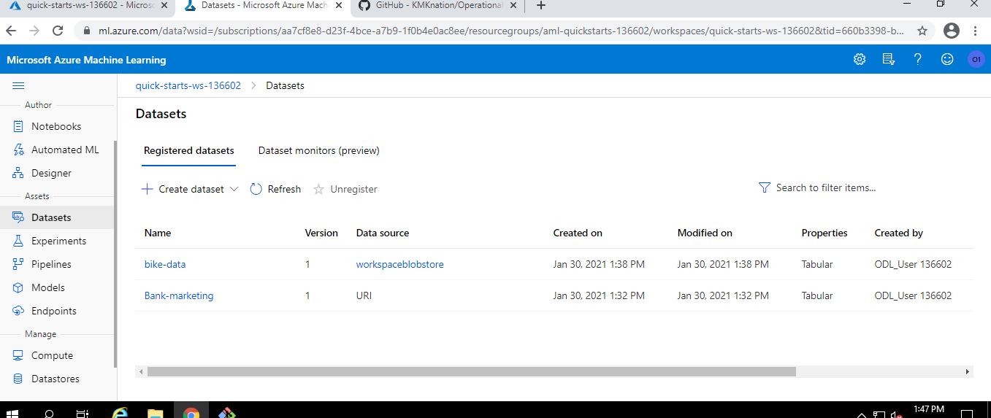Open the Chrome three-dot menu
The height and width of the screenshot is (418, 991).
(x=976, y=31)
